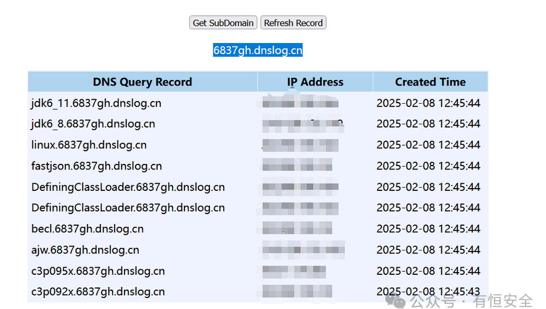Click the Created Time column header
This screenshot has width=546, height=309.
click(430, 82)
